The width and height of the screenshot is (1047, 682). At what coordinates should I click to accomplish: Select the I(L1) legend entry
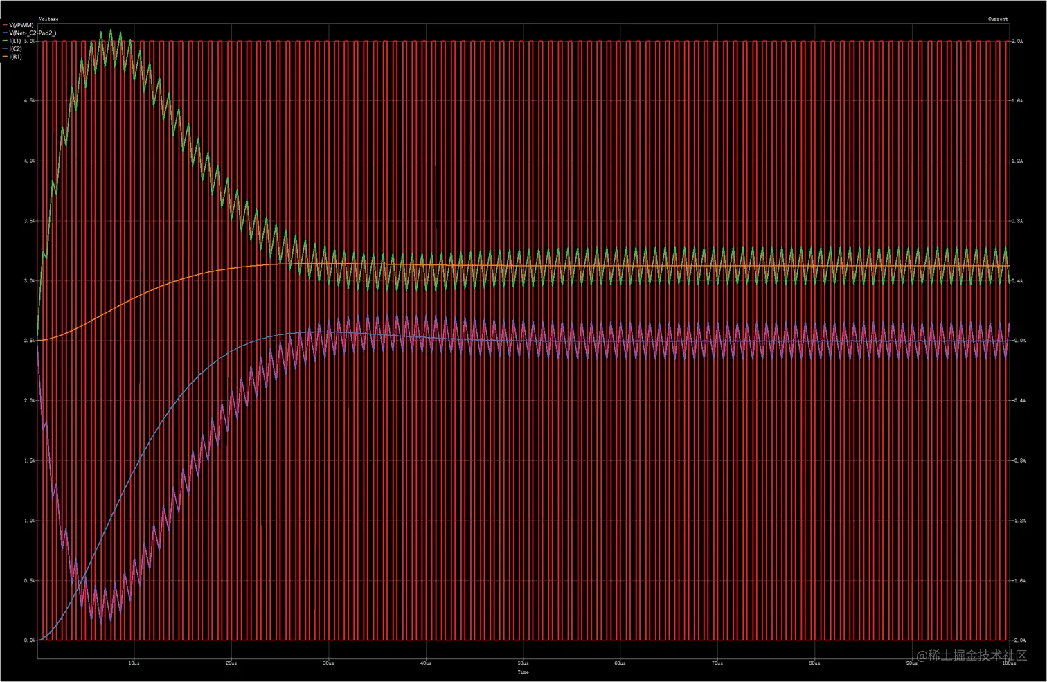[12, 41]
